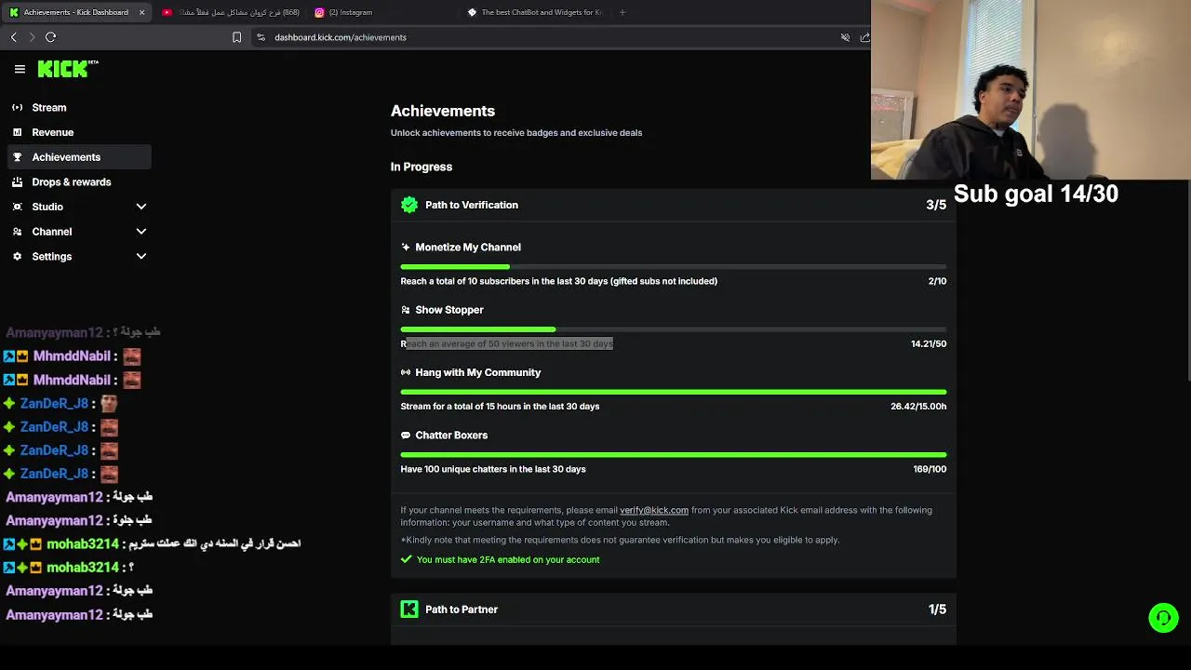This screenshot has width=1191, height=670.
Task: Click the Settings gear icon
Action: click(x=17, y=256)
